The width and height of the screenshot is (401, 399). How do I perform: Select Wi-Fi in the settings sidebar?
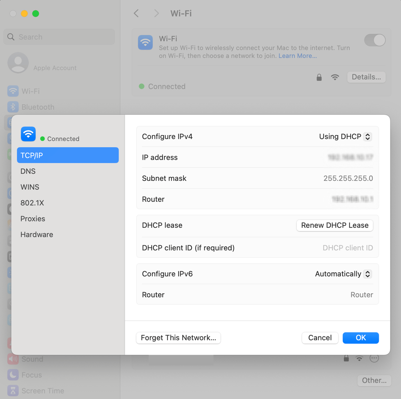(31, 91)
